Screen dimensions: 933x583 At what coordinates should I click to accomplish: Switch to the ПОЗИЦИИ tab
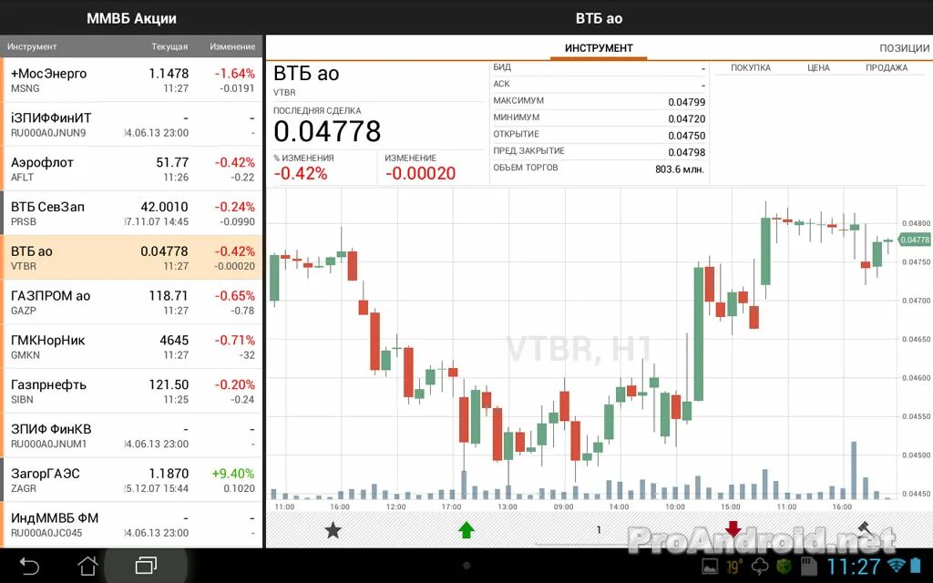coord(905,48)
